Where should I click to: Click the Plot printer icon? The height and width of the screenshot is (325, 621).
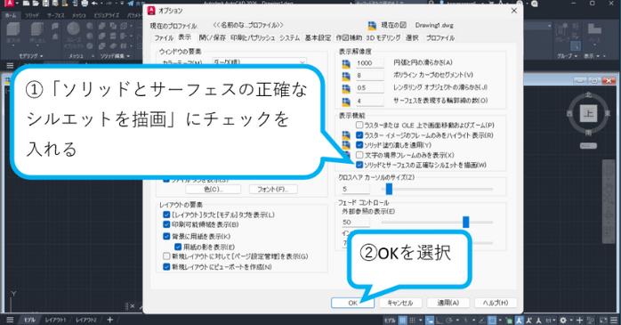pos(85,4)
